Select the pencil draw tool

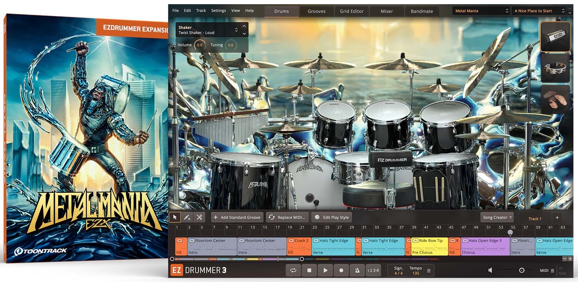click(x=187, y=217)
